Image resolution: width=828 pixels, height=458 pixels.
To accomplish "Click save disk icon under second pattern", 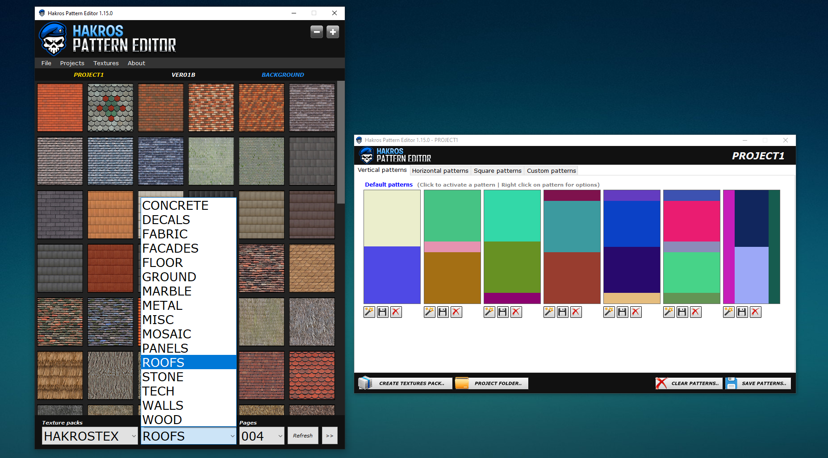I will pos(443,312).
